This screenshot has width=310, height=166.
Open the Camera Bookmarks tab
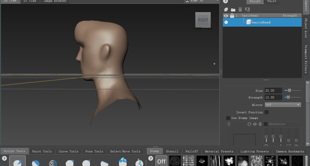(x=290, y=152)
